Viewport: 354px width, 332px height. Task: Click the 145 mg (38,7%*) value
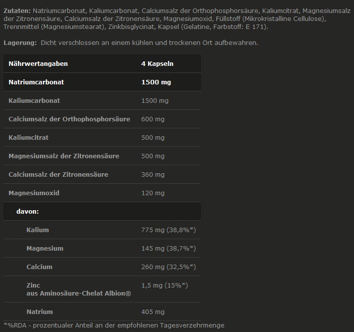coord(168,249)
